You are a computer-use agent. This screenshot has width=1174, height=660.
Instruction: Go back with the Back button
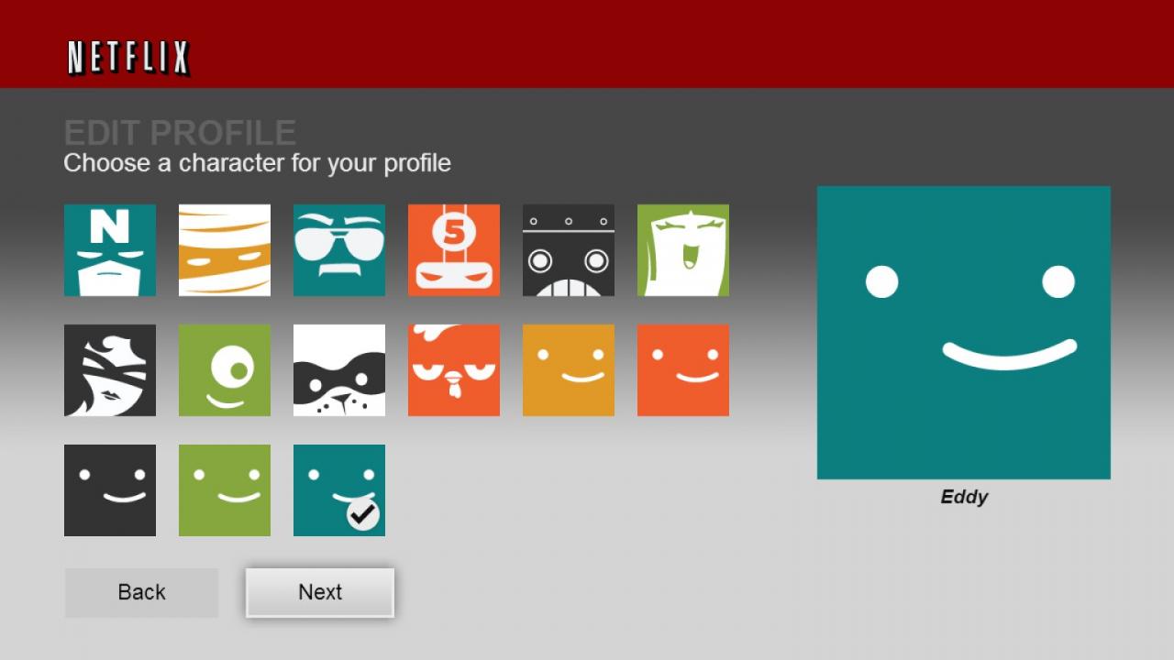coord(141,592)
